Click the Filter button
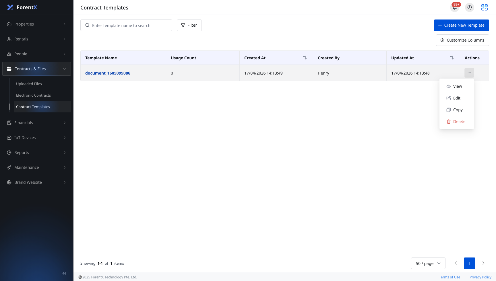Viewport: 496px width, 281px height. click(189, 25)
